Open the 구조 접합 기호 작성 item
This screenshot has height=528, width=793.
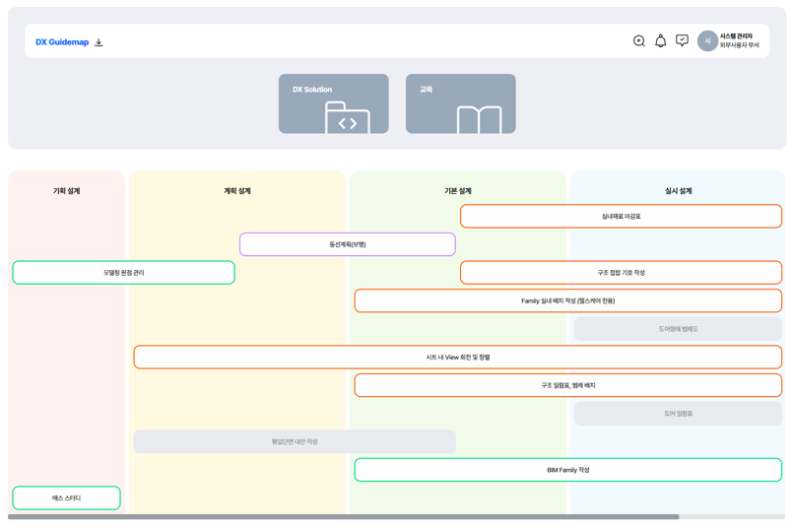click(621, 272)
